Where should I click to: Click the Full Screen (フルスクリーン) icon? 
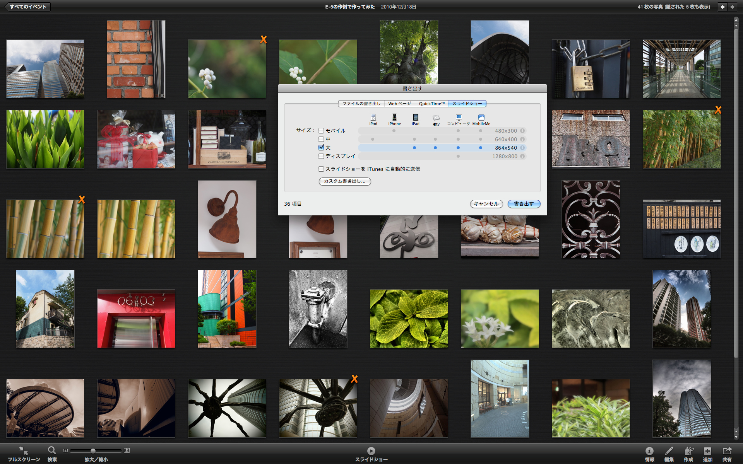tap(23, 451)
